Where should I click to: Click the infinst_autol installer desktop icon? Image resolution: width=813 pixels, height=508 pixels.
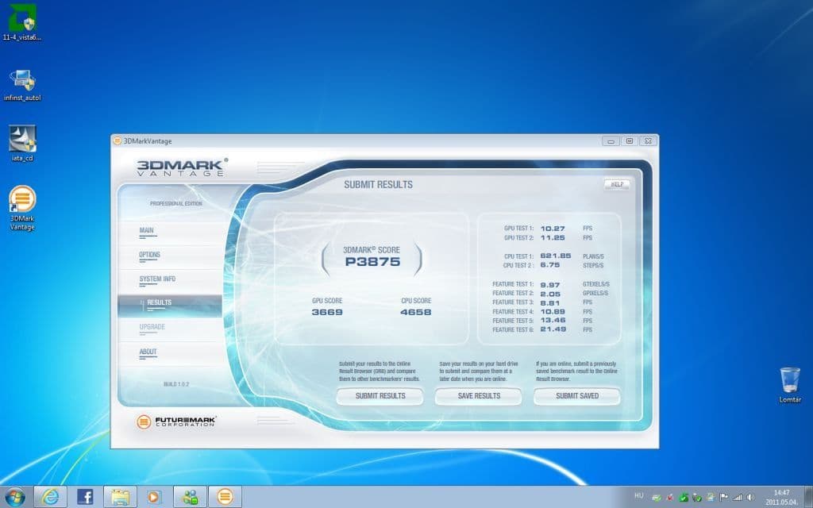tap(22, 80)
